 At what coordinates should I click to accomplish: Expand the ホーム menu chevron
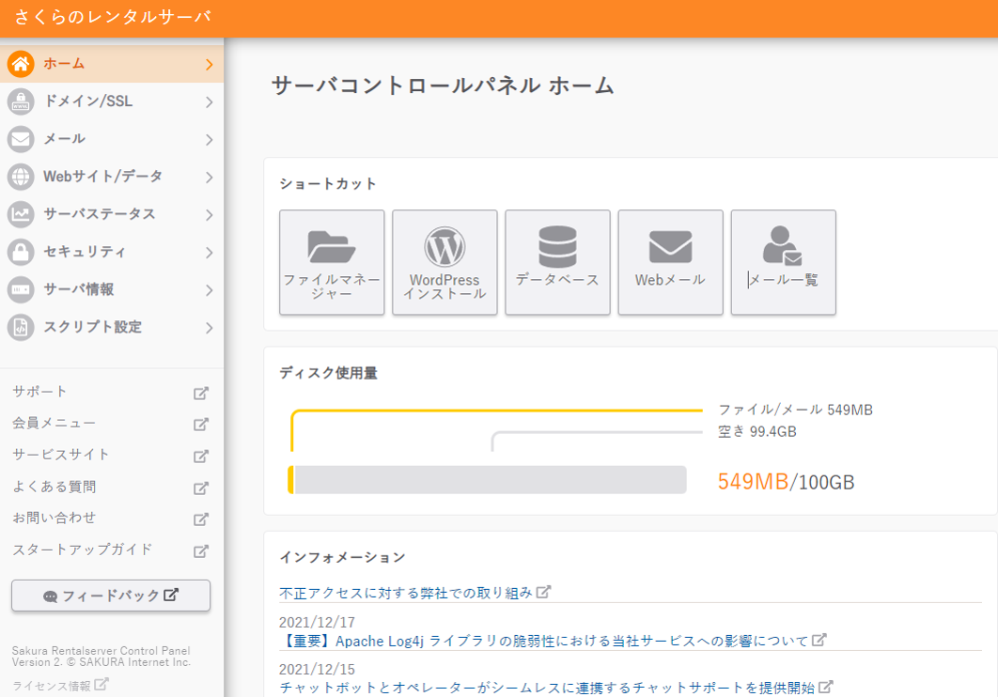[x=210, y=64]
